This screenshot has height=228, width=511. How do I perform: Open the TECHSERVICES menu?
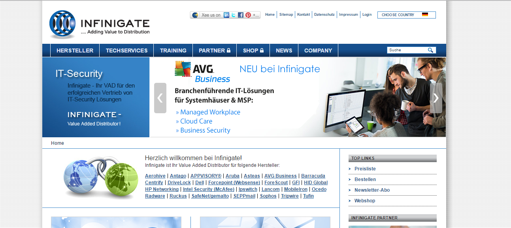(126, 50)
